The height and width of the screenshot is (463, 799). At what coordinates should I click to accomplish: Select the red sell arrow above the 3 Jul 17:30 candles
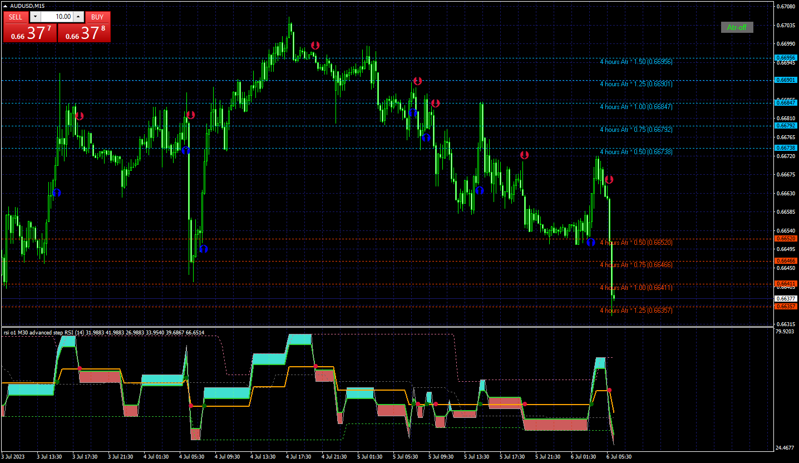80,116
